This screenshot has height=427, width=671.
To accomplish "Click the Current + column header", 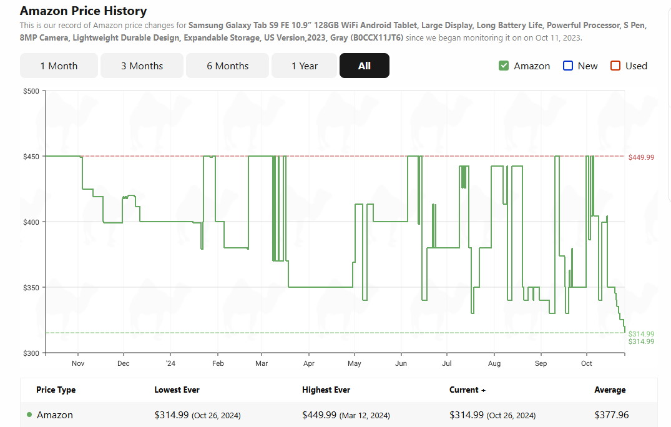I will tap(468, 390).
